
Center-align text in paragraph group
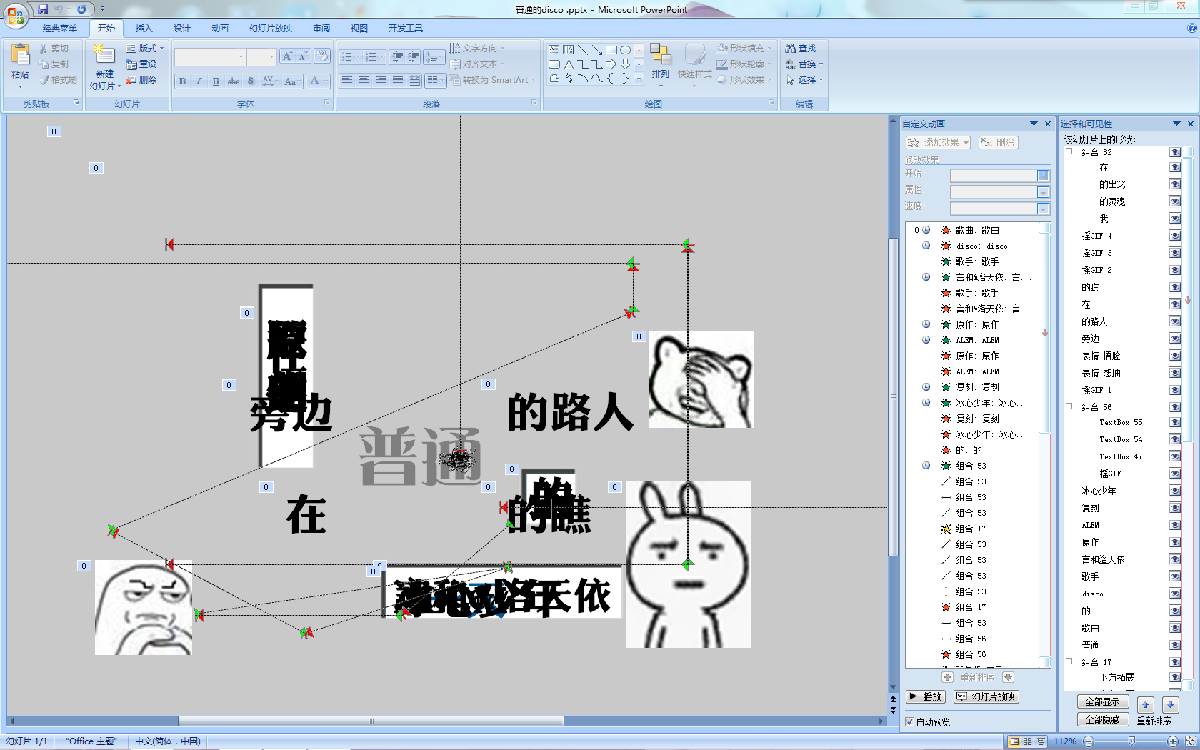[364, 81]
